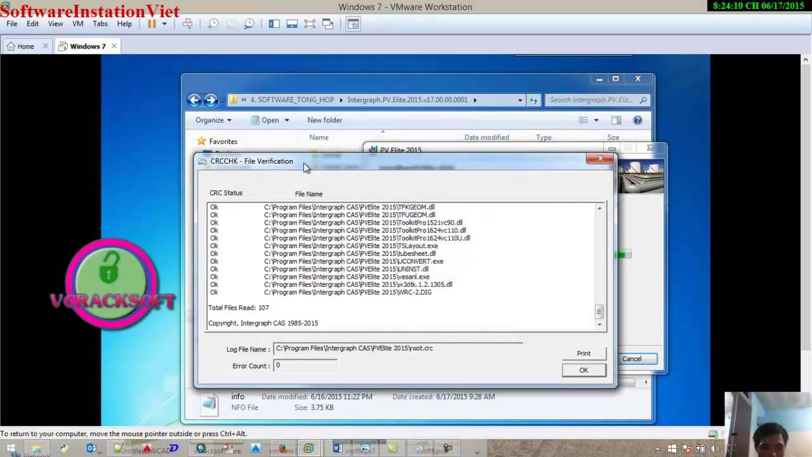Click the CRC list scroll up arrow
812x457 pixels.
pos(599,208)
